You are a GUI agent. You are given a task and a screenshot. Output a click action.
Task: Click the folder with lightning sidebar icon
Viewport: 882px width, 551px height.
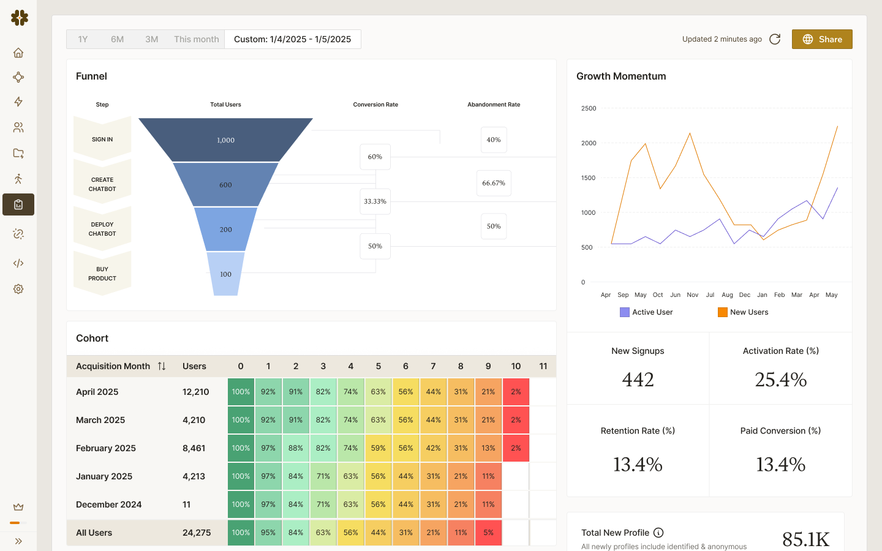[x=18, y=153]
